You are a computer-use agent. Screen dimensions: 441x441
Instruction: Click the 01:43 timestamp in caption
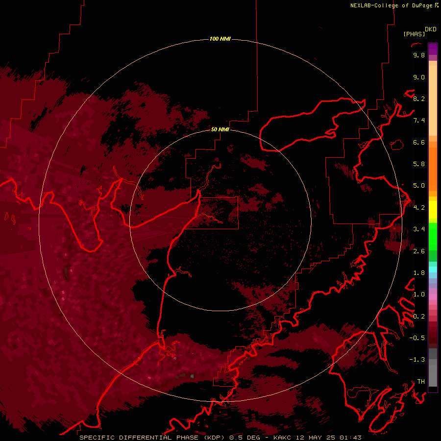coord(350,438)
